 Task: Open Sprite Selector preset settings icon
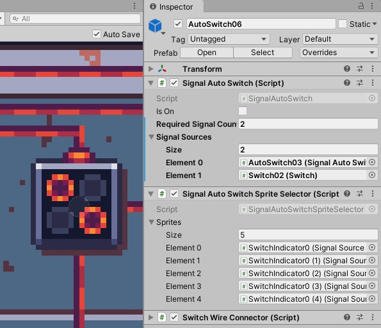coord(360,193)
